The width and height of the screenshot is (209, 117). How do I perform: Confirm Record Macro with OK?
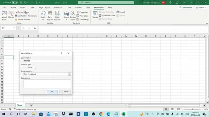[x=52, y=92]
